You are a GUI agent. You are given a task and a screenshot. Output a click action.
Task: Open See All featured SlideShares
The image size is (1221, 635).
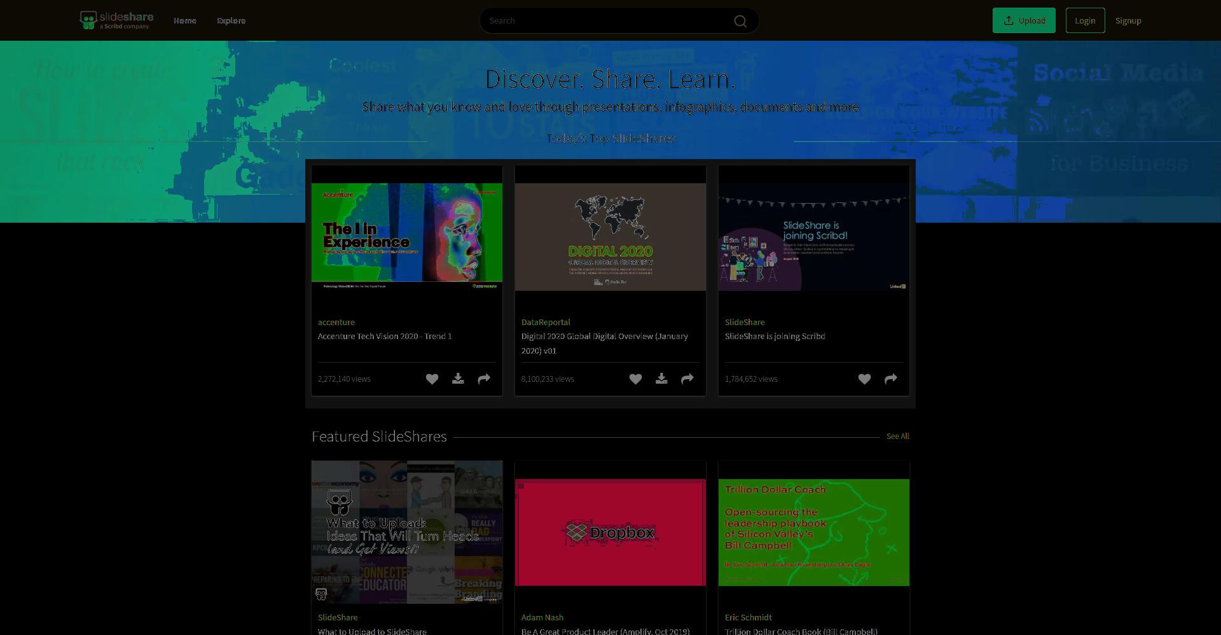[x=897, y=436]
